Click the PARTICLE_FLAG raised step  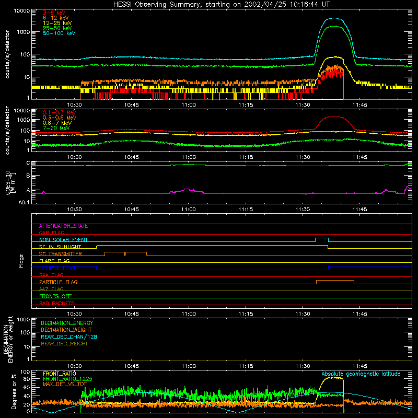(335, 281)
